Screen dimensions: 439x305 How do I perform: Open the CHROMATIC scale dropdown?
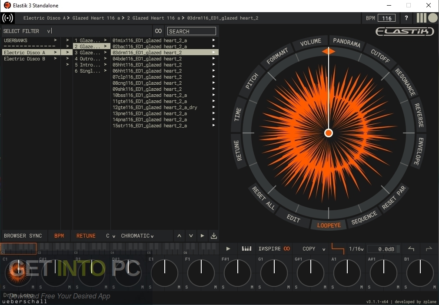click(137, 236)
